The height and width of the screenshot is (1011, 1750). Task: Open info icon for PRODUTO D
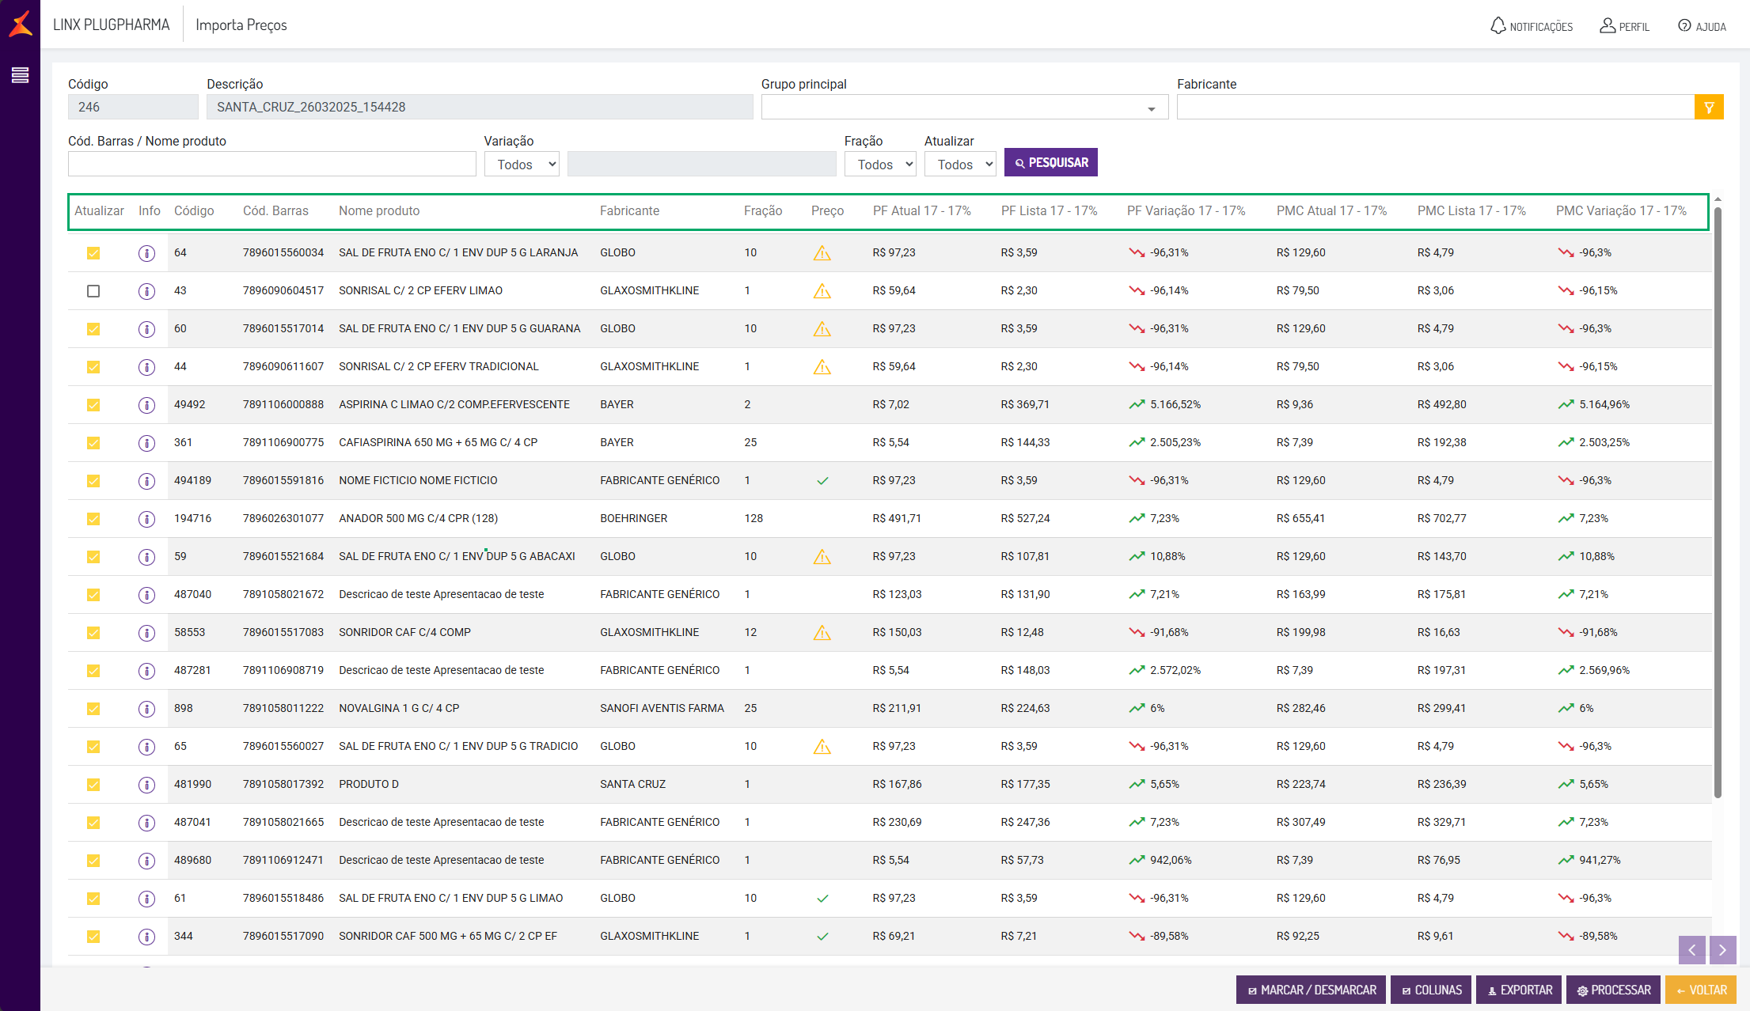click(146, 785)
